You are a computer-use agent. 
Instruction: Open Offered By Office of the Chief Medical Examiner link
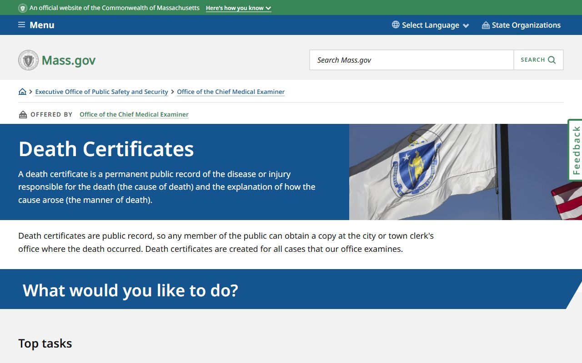tap(134, 114)
